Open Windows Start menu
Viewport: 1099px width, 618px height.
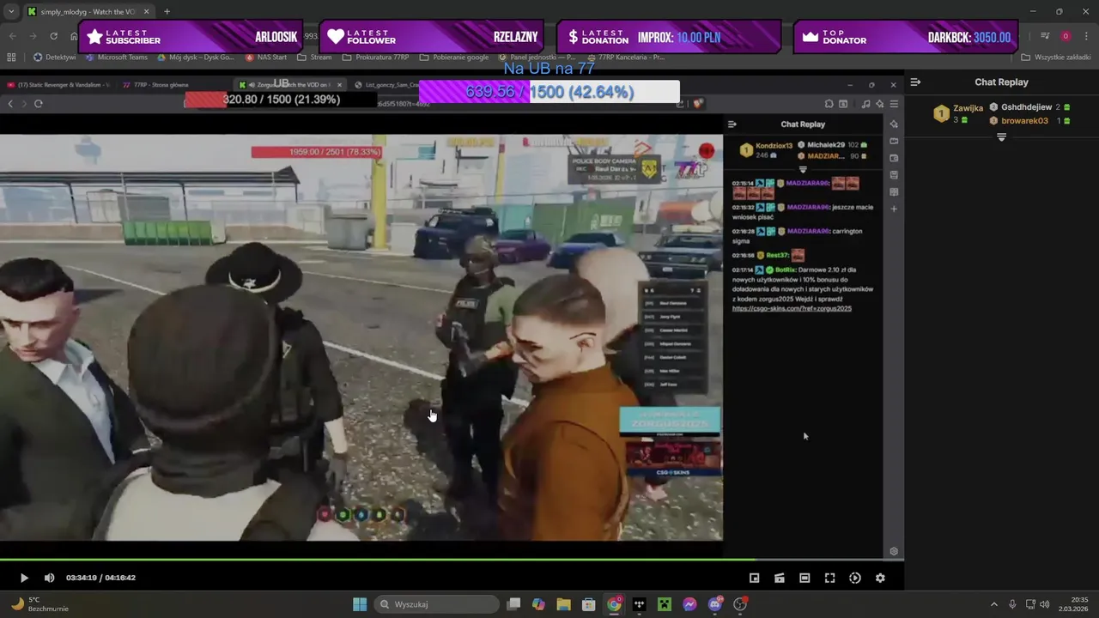tap(360, 604)
